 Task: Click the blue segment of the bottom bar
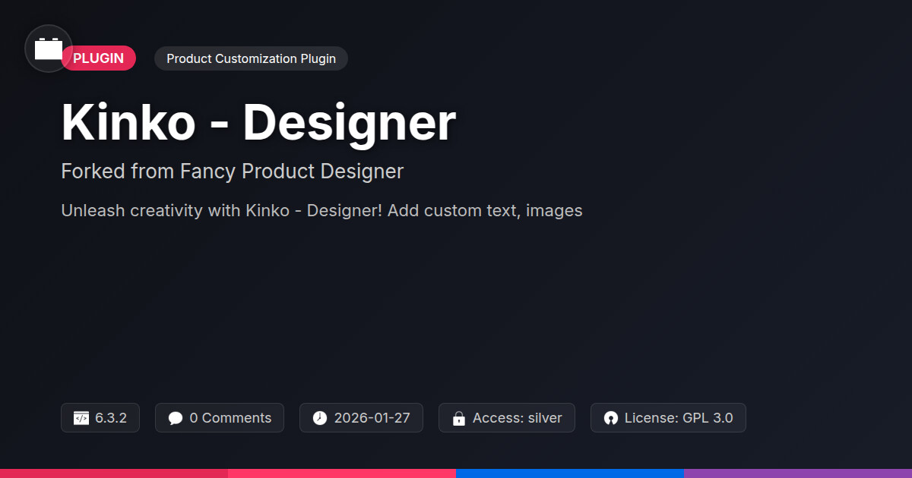click(570, 473)
